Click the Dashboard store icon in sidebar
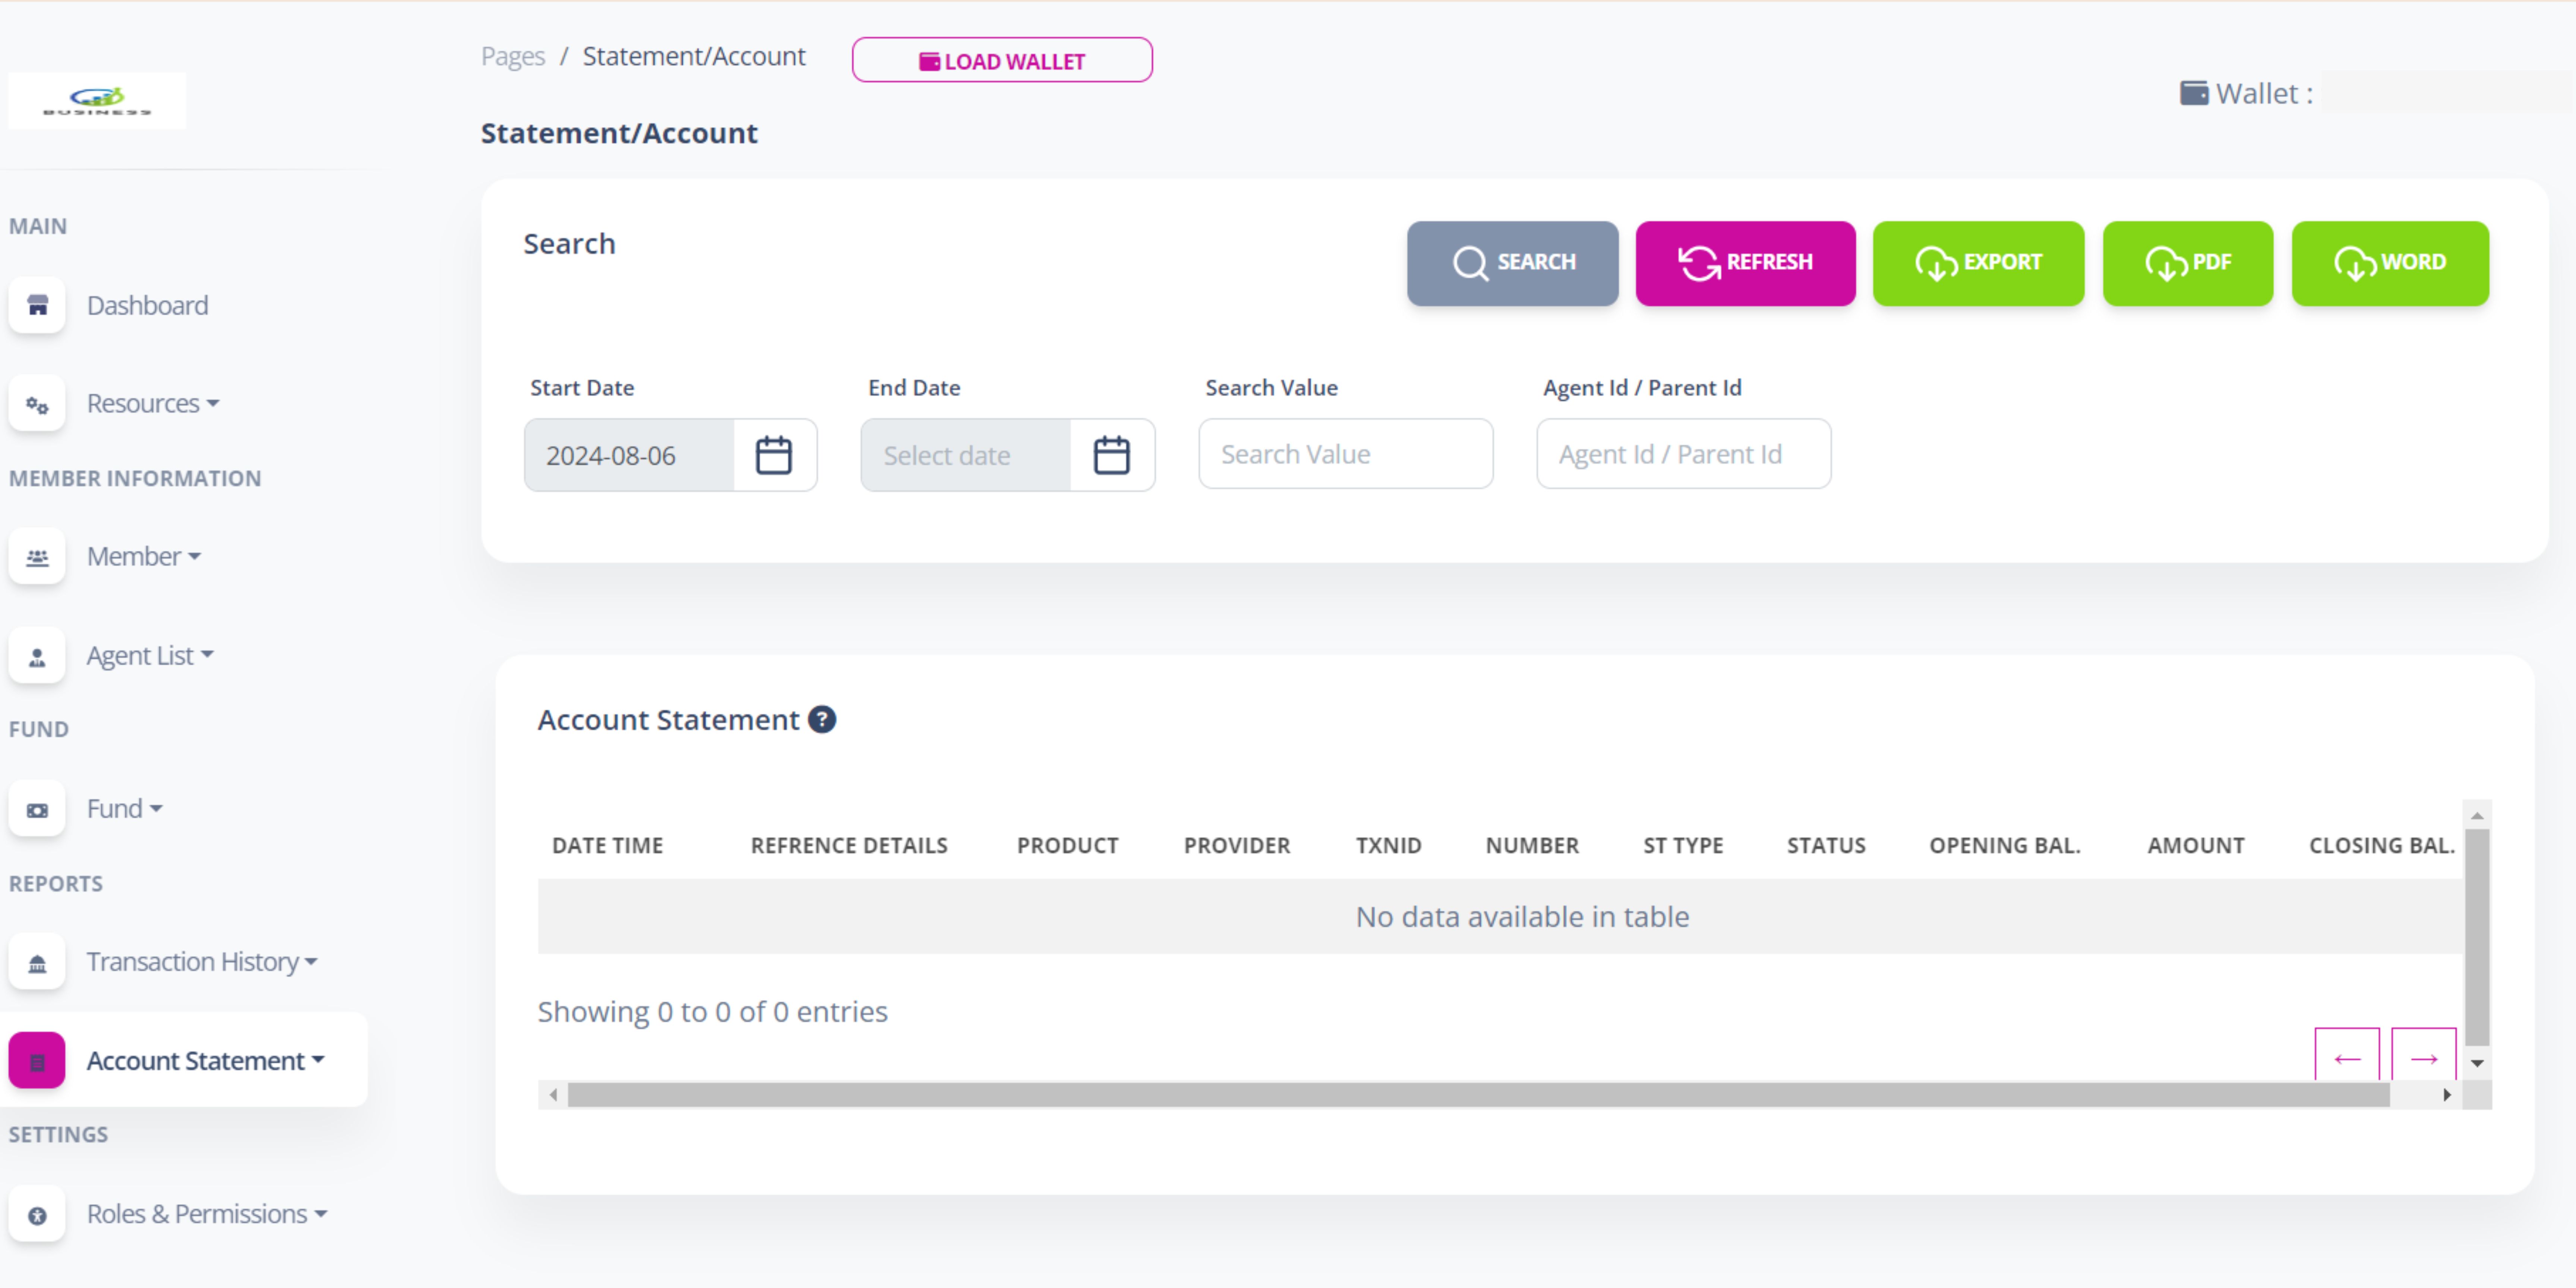 click(37, 305)
